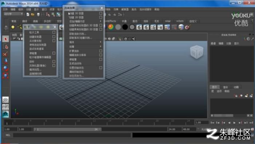Click into the MEL command line field

point(72,135)
